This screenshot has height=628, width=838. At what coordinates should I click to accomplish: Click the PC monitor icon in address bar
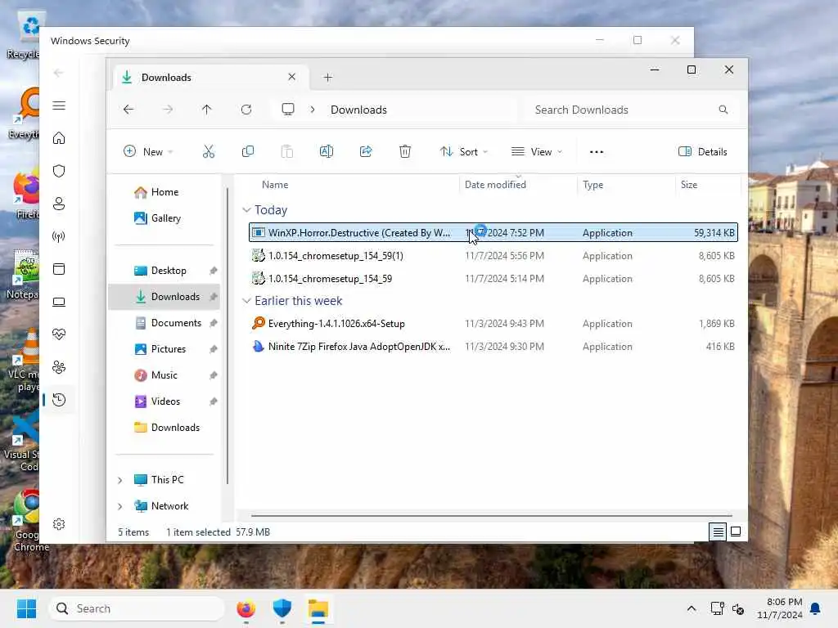click(x=288, y=110)
